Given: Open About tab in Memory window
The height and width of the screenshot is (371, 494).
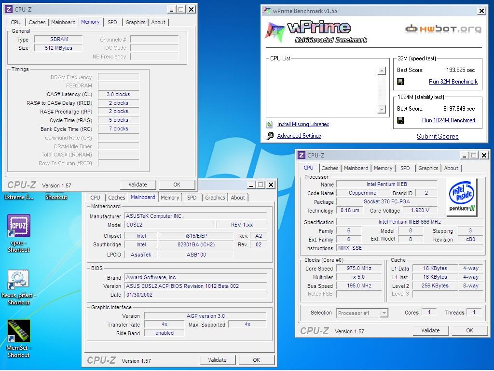Looking at the screenshot, I should [158, 22].
